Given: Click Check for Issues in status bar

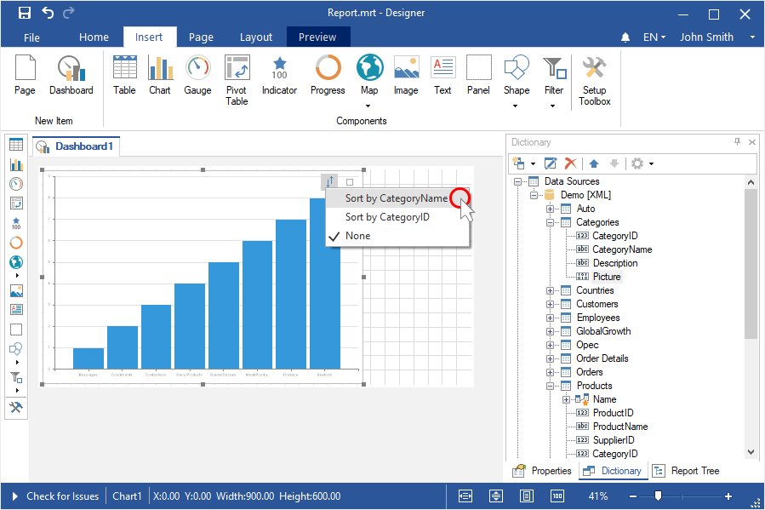Looking at the screenshot, I should [62, 496].
